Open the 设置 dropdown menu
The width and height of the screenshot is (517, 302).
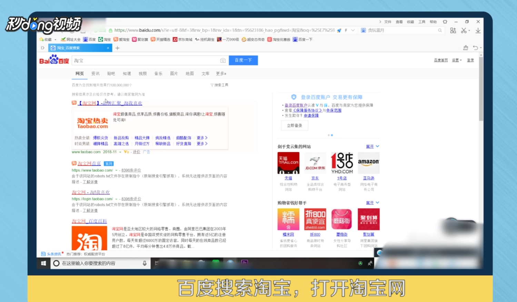(457, 60)
